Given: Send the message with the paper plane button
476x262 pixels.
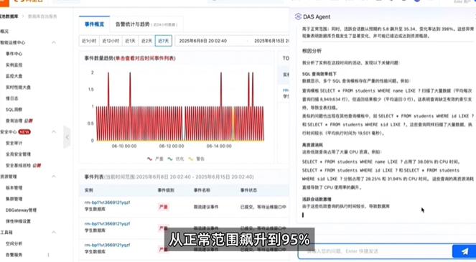Looking at the screenshot, I should (465, 251).
